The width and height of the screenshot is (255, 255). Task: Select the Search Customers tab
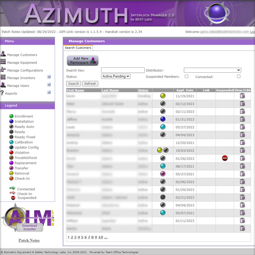point(78,48)
